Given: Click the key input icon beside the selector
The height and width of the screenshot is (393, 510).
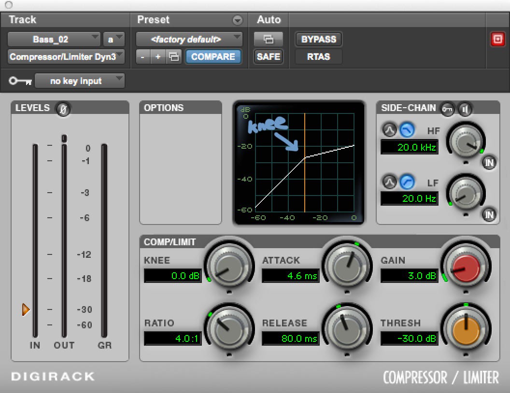Looking at the screenshot, I should click(20, 81).
